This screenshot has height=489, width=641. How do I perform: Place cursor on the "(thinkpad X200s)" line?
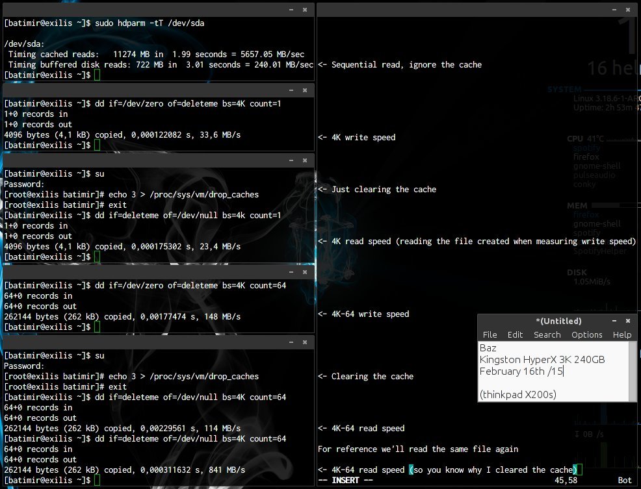[x=517, y=394]
